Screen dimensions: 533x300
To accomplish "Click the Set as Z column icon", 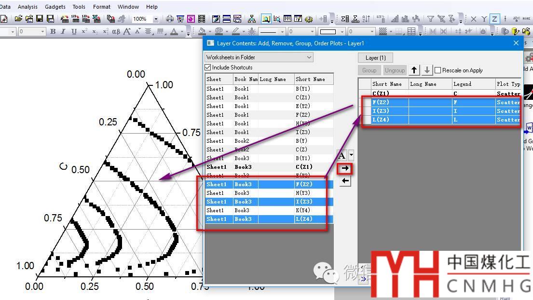I will 494,19.
